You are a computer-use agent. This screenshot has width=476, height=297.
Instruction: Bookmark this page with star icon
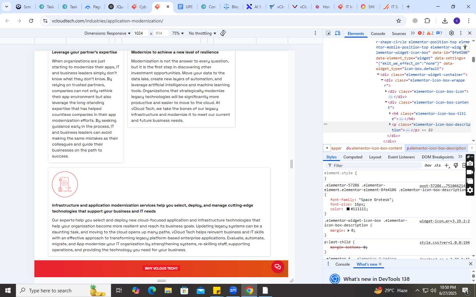399,21
